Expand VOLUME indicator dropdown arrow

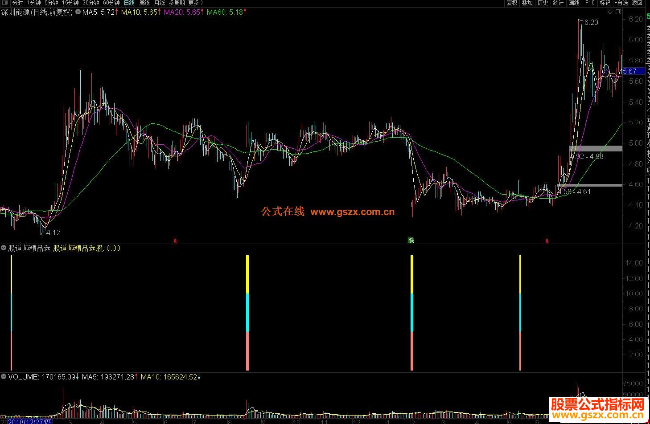tap(4, 376)
